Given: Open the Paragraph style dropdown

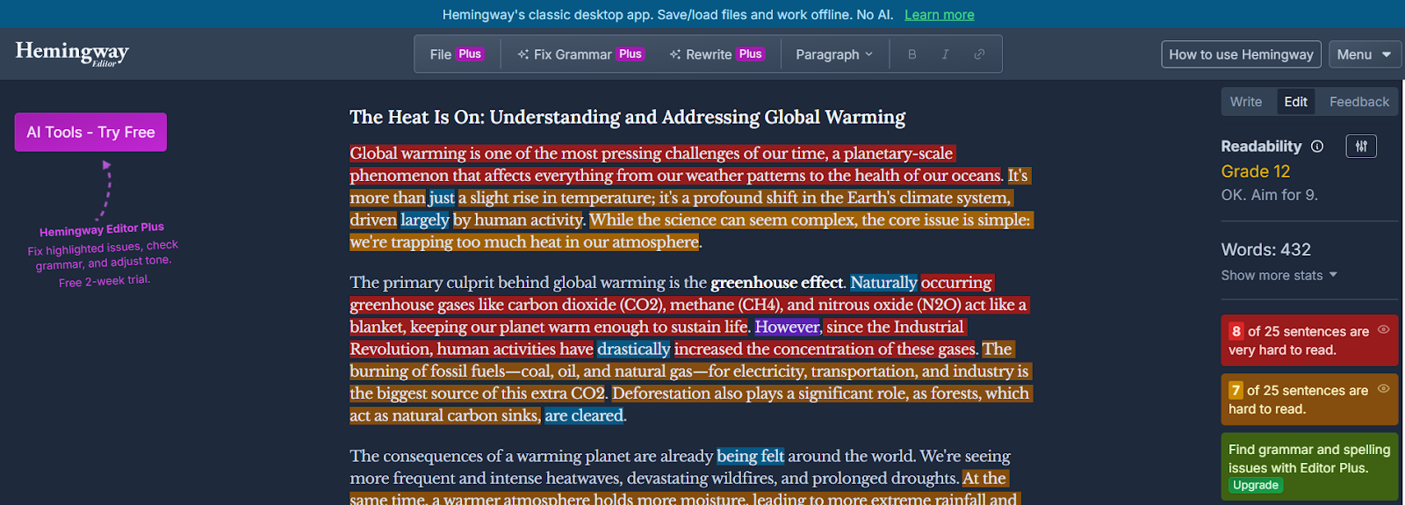Looking at the screenshot, I should click(834, 54).
